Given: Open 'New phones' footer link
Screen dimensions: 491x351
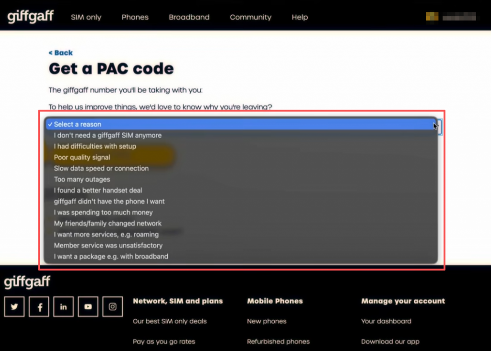Looking at the screenshot, I should pyautogui.click(x=267, y=321).
